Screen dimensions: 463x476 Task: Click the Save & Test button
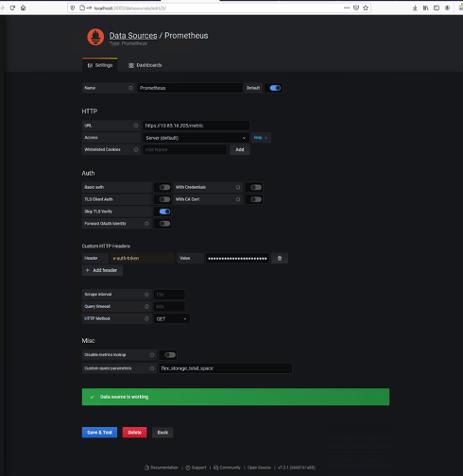click(x=99, y=433)
